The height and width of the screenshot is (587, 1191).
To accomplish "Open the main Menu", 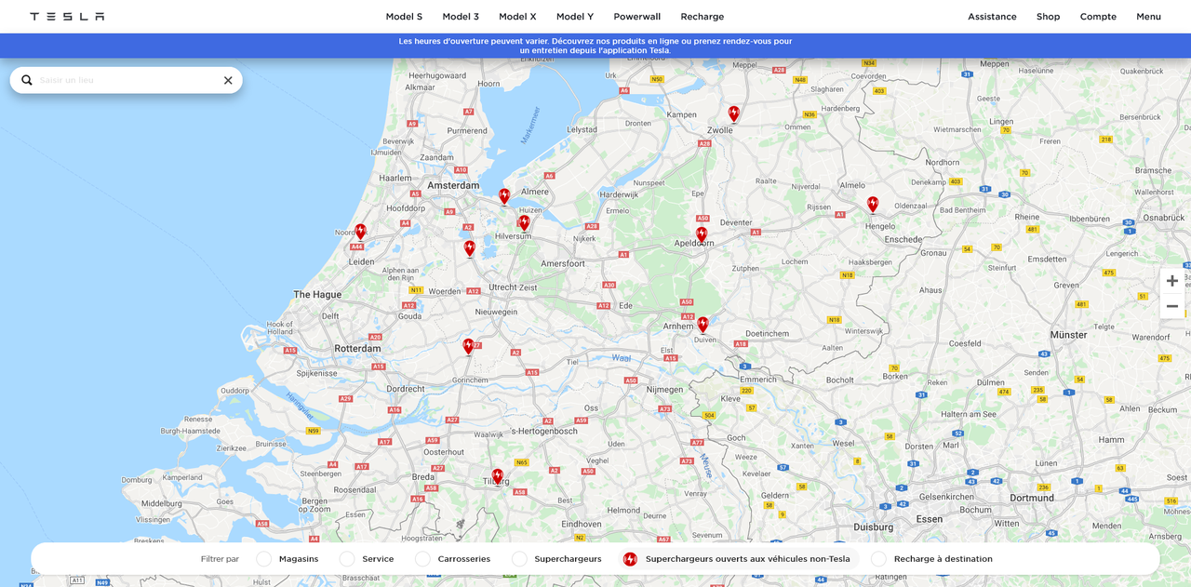I will pos(1148,17).
